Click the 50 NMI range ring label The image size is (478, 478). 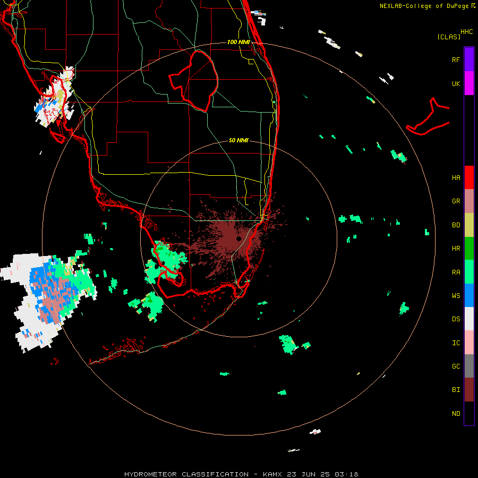coord(238,140)
